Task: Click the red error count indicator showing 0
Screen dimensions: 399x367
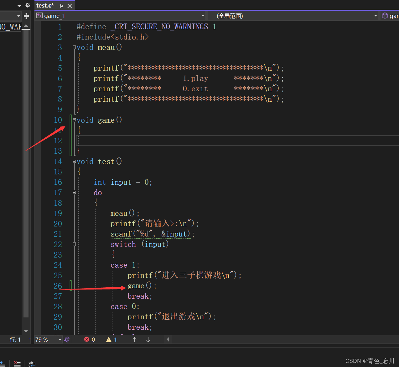Action: 90,340
